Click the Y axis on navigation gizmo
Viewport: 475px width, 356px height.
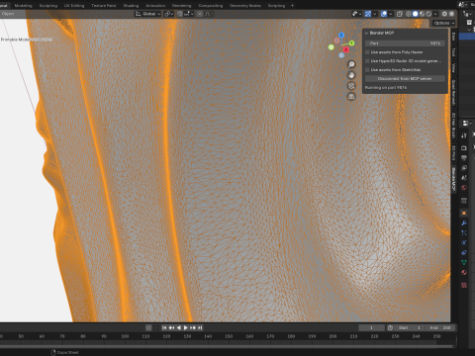(351, 44)
